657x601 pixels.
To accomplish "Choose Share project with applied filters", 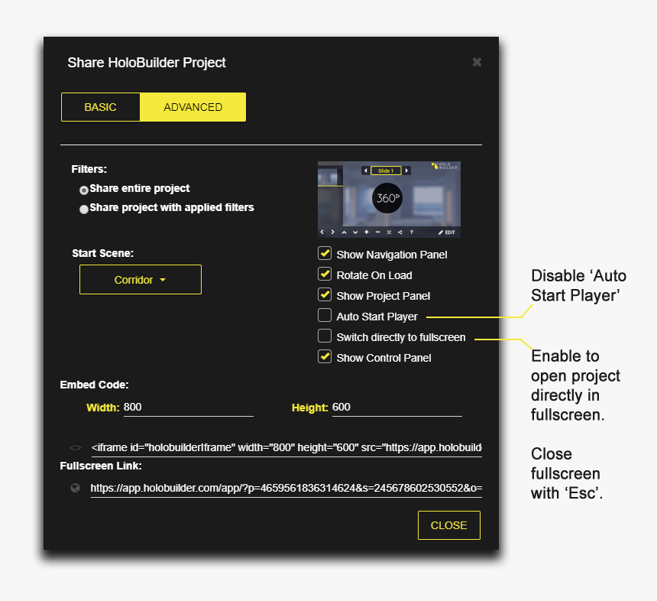I will [x=84, y=209].
